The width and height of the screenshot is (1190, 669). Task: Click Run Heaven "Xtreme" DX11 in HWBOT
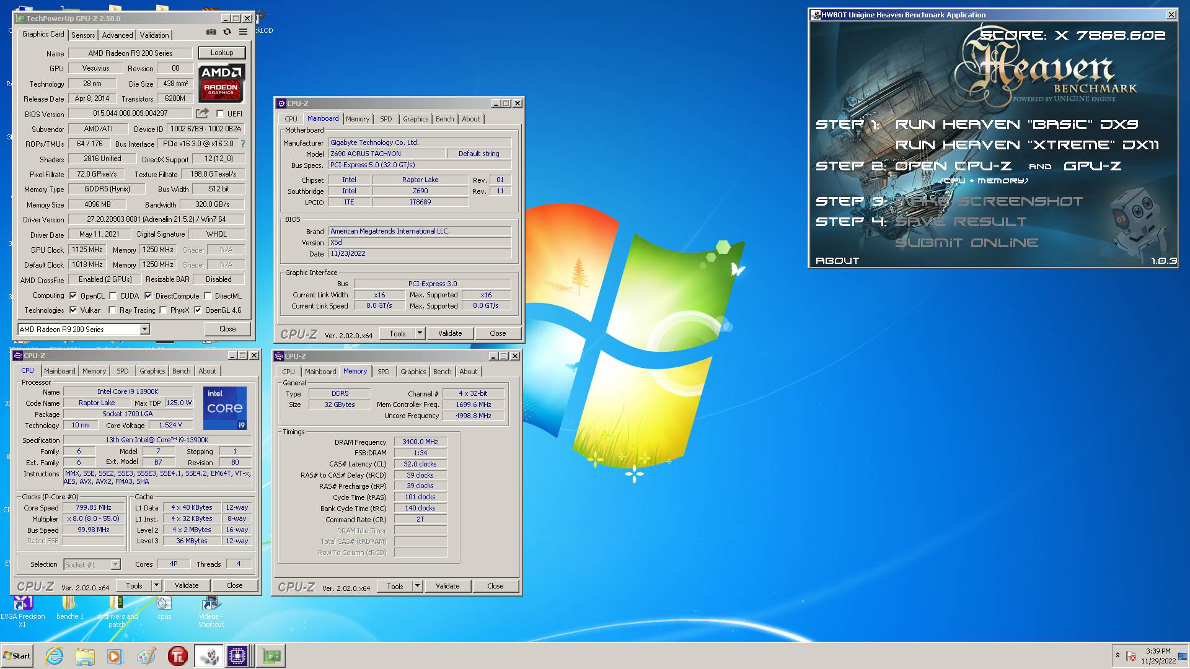1027,145
